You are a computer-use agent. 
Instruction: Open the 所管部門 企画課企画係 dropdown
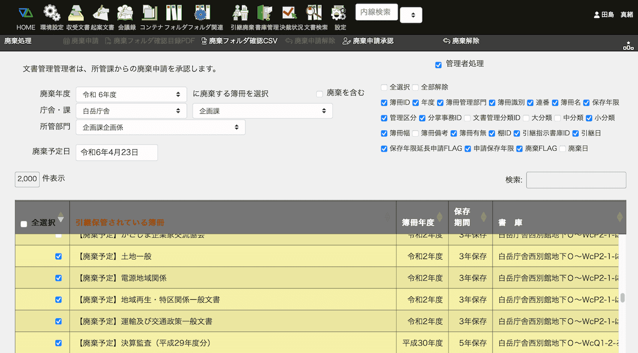pyautogui.click(x=160, y=127)
